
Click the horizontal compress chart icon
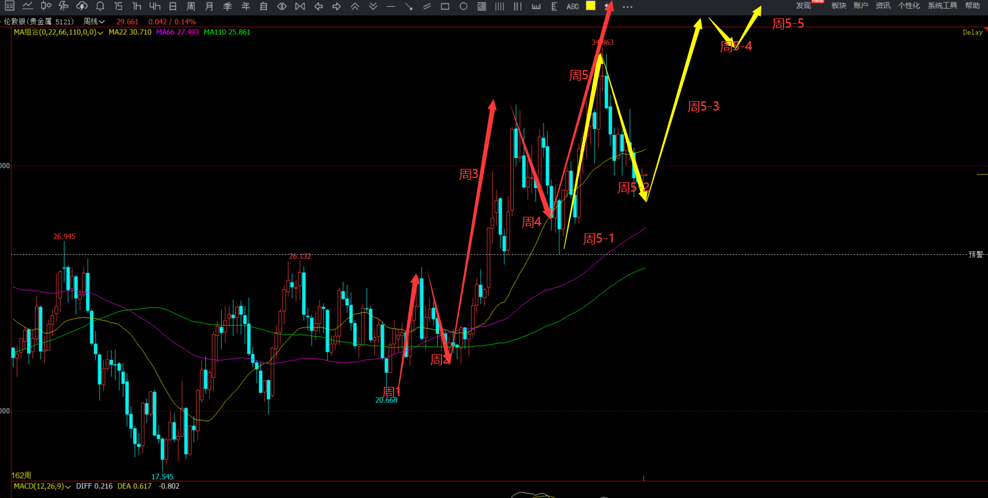point(300,6)
